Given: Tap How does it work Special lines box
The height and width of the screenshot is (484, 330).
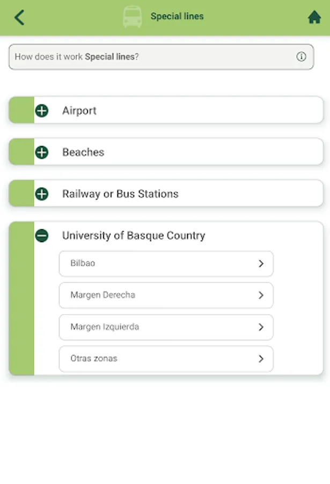Looking at the screenshot, I should tap(150, 56).
